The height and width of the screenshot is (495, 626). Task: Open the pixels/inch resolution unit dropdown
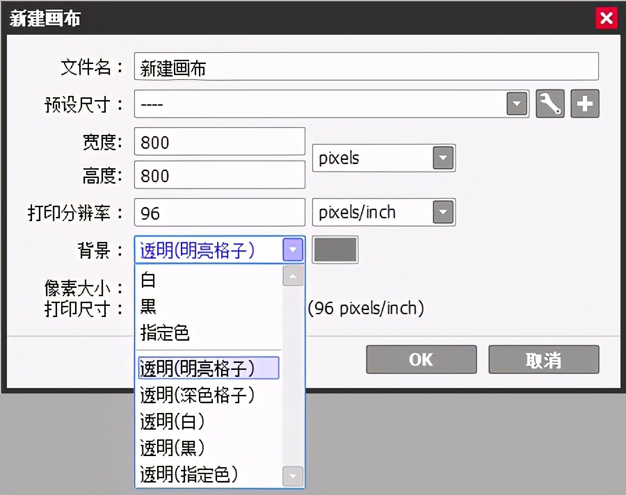point(443,212)
